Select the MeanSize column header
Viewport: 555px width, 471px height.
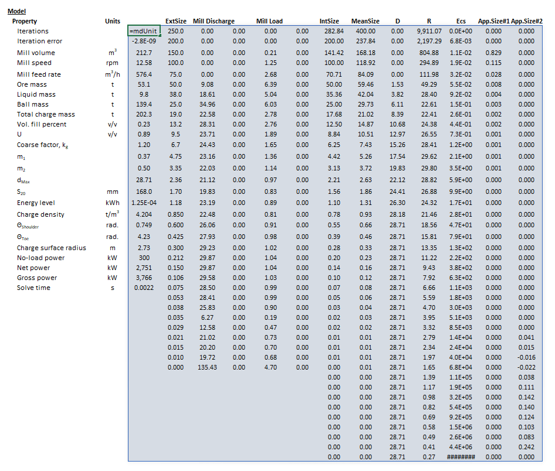click(x=365, y=21)
